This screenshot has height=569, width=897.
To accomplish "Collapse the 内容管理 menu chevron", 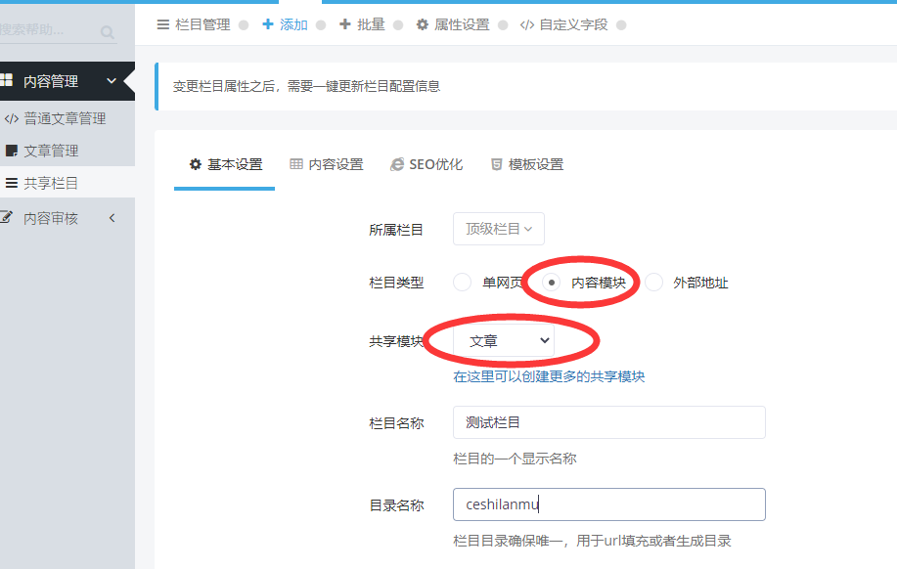I will click(x=112, y=80).
